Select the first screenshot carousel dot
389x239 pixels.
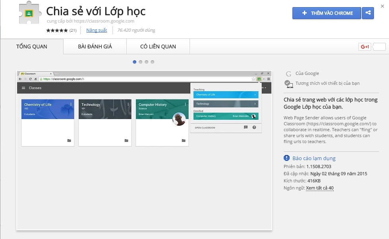[x=134, y=62]
